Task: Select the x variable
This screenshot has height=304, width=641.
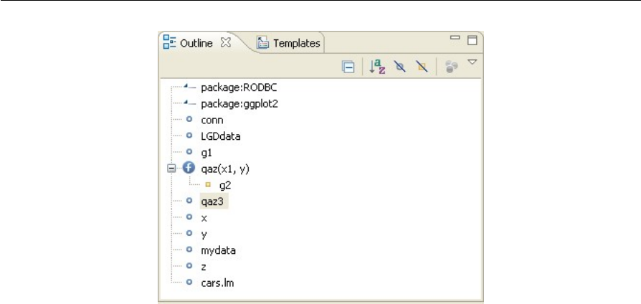Action: pos(204,218)
